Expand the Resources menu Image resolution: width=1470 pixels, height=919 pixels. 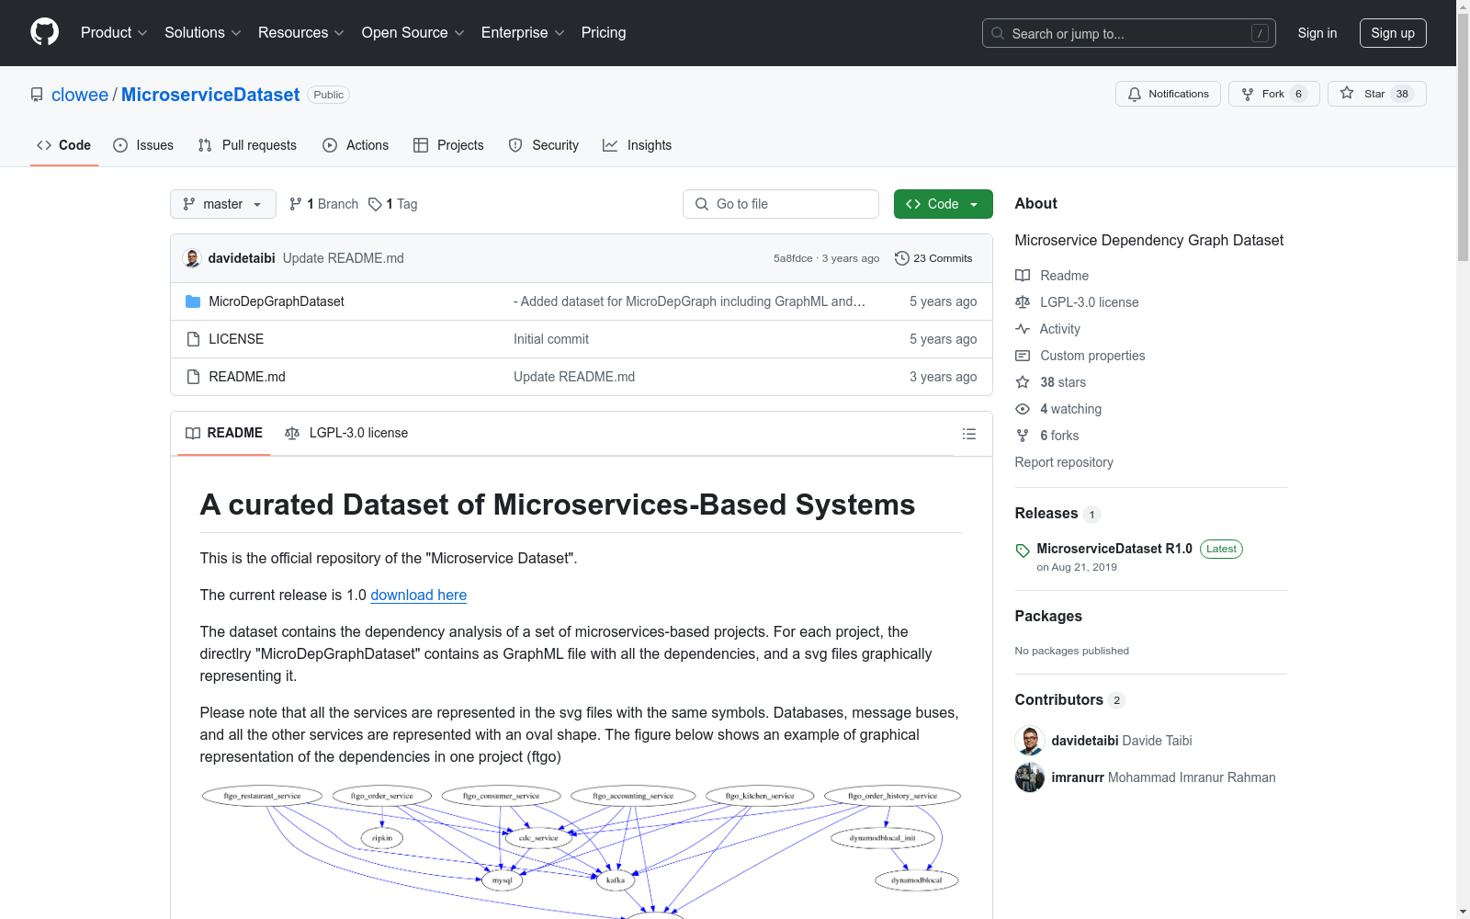(x=301, y=32)
